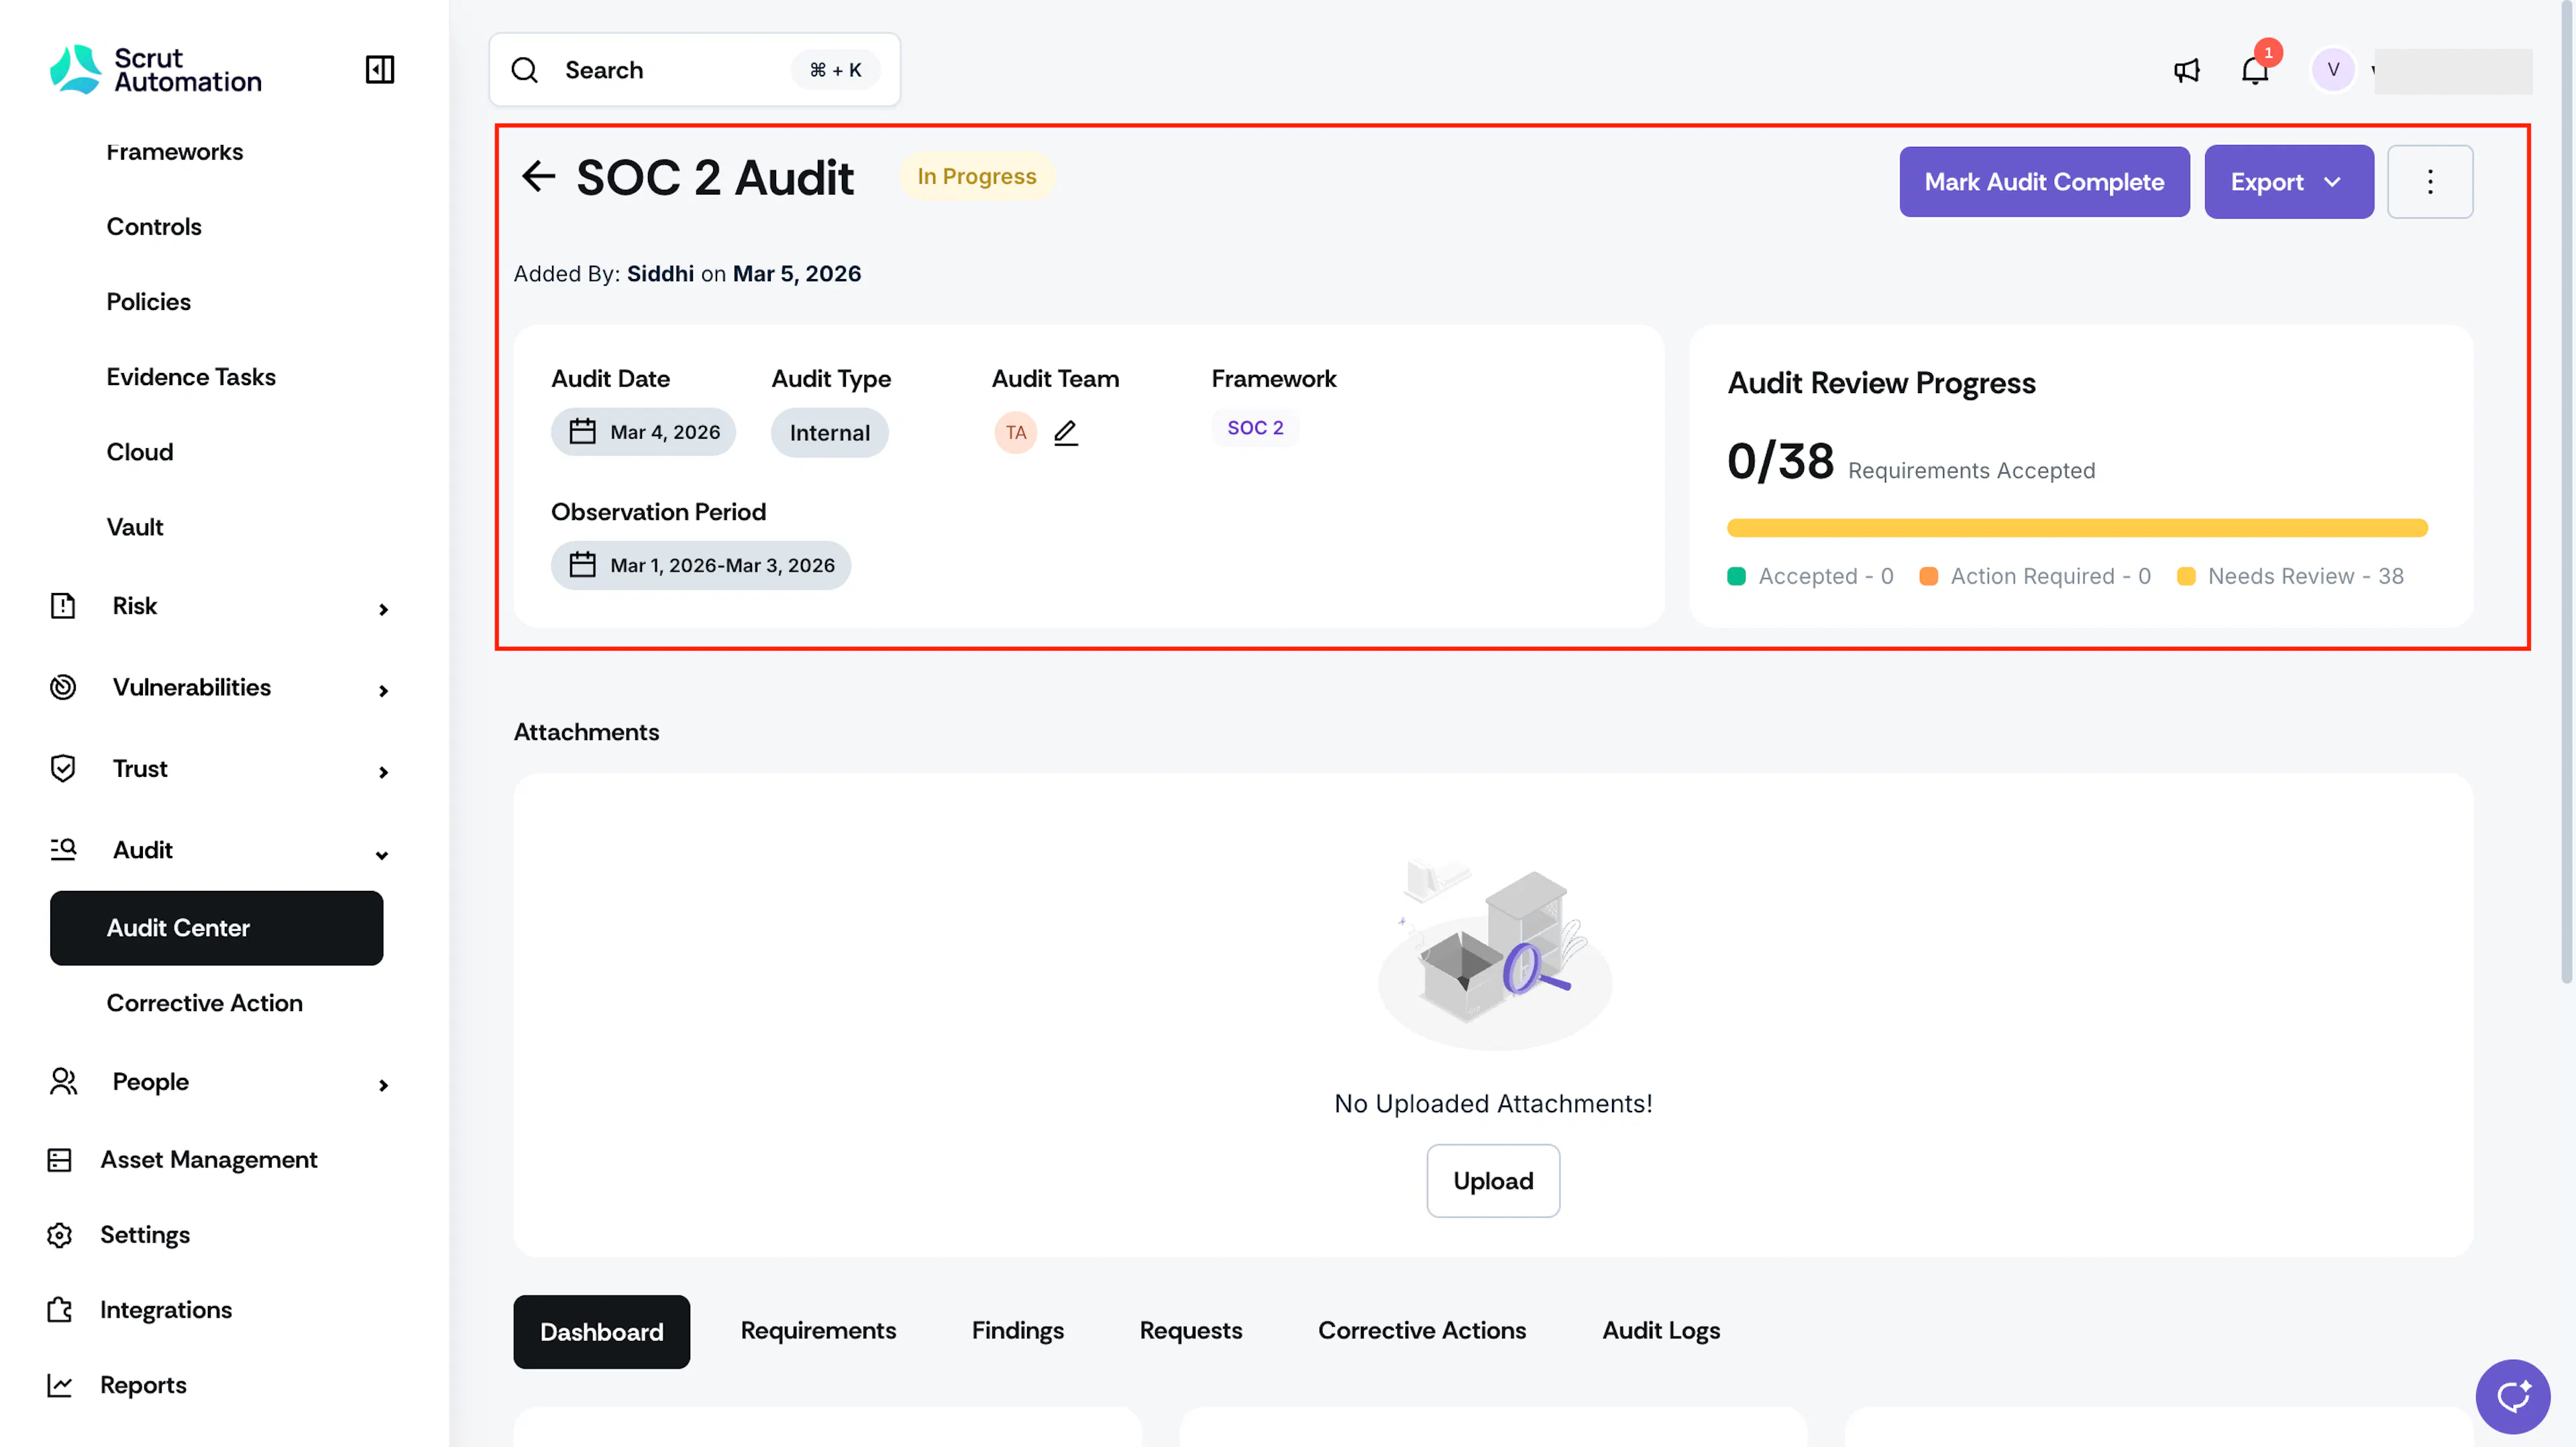This screenshot has height=1447, width=2576.
Task: Expand the Vulnerabilities section chevron
Action: point(383,690)
